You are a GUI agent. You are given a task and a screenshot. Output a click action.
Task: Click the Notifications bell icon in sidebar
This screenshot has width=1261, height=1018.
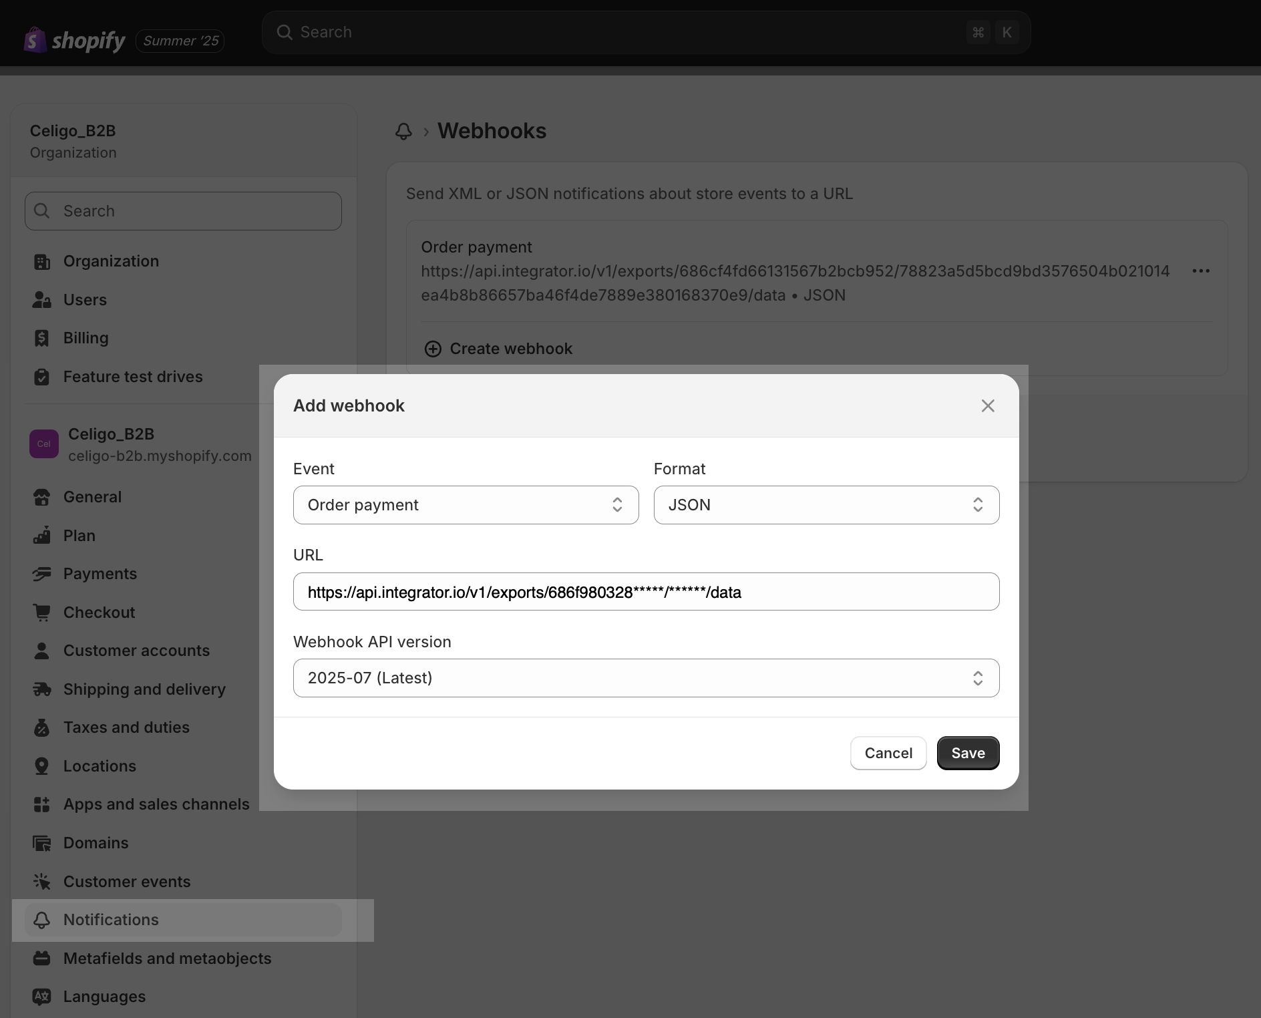42,920
